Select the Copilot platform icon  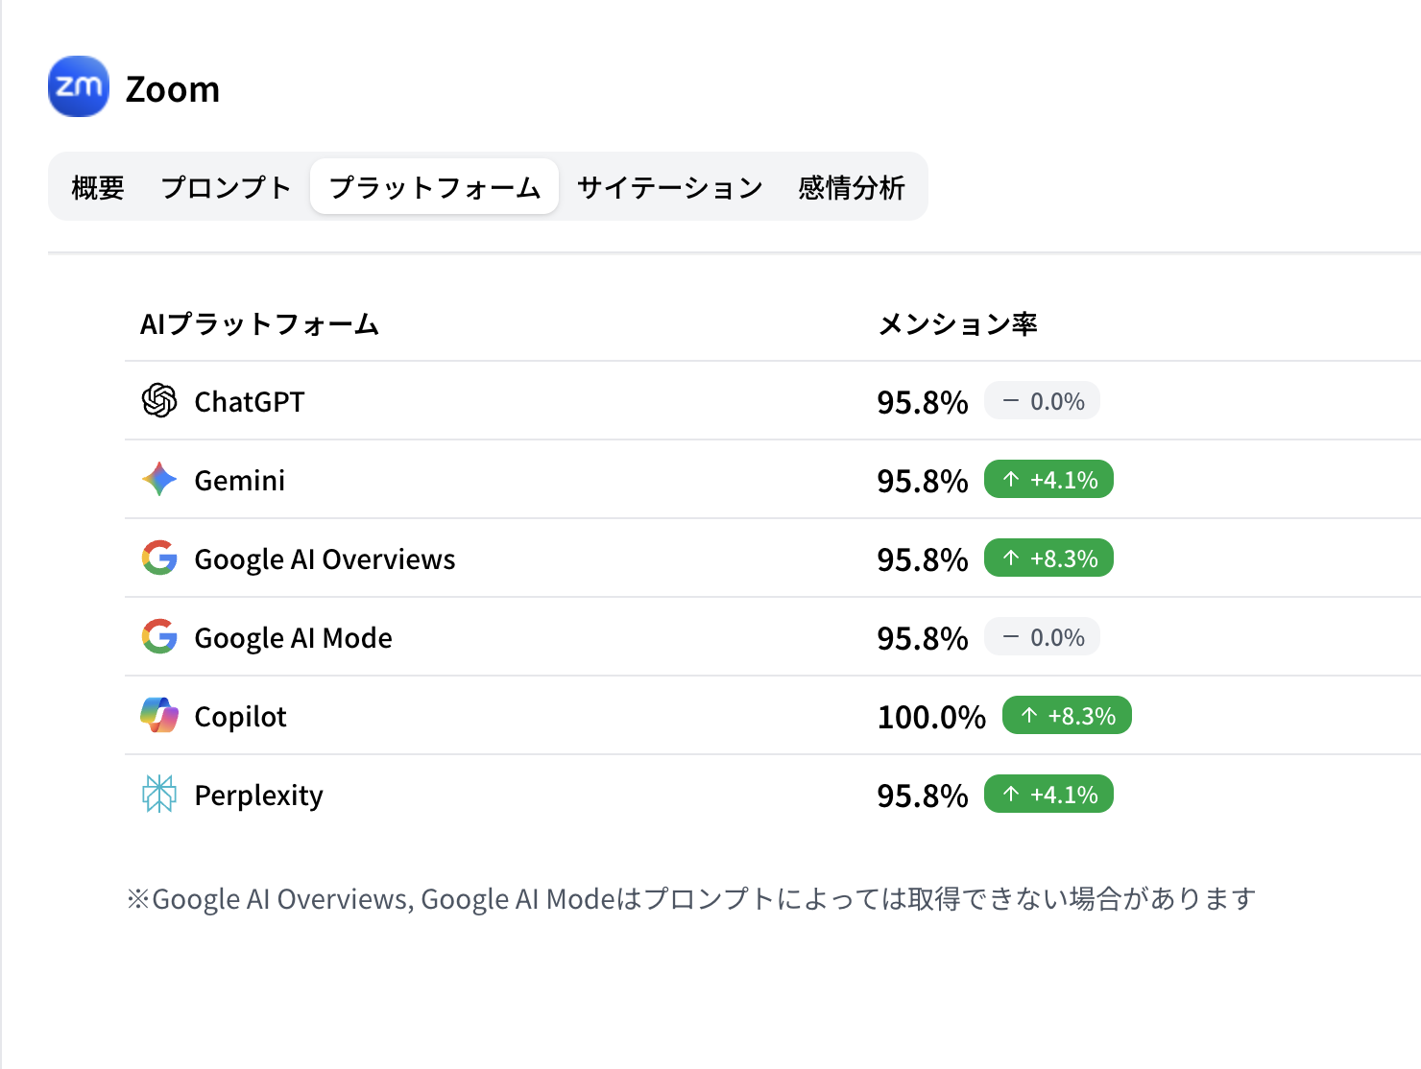159,715
